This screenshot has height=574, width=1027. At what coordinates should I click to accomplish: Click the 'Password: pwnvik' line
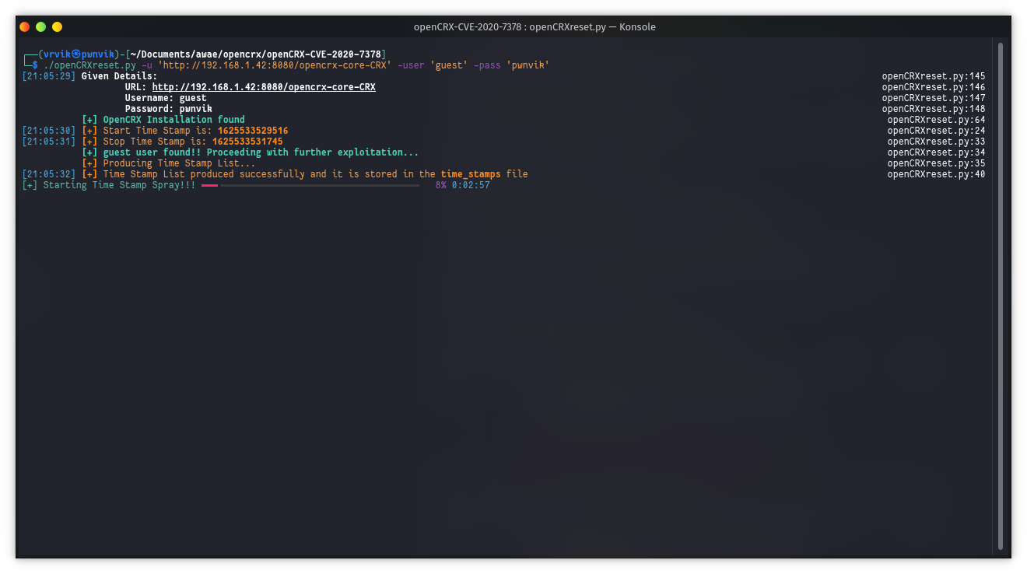point(169,109)
